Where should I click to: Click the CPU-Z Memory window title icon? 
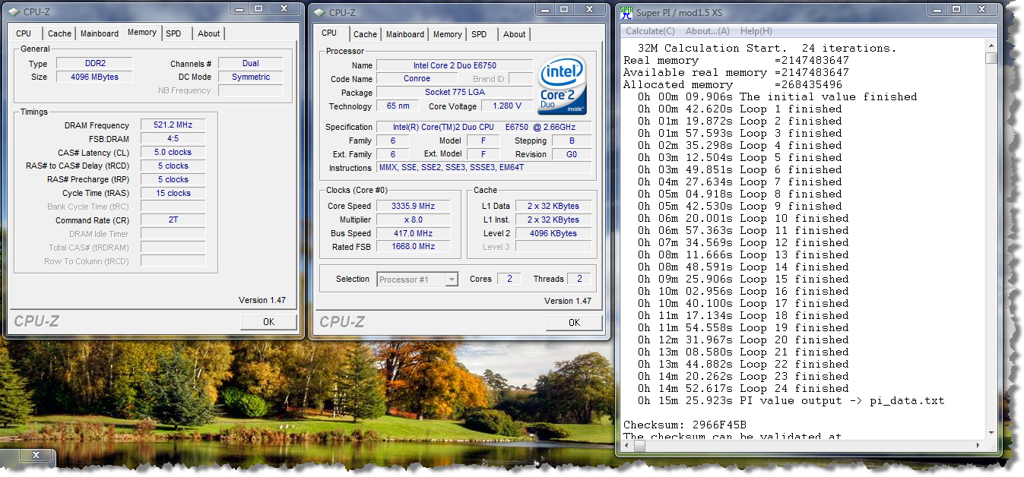[x=14, y=12]
